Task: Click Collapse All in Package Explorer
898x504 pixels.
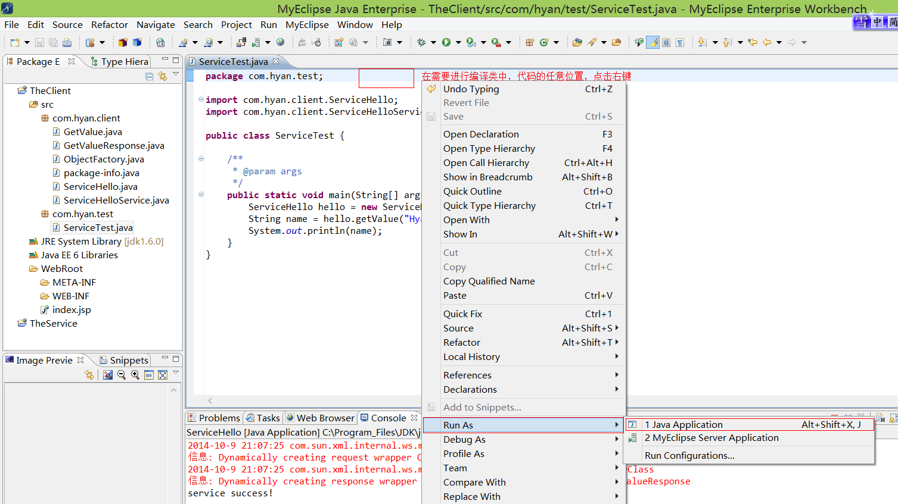Action: [x=150, y=76]
